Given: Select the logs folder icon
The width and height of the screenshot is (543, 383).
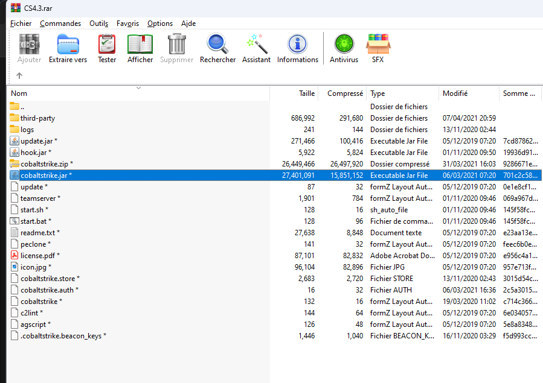Looking at the screenshot, I should pyautogui.click(x=14, y=129).
